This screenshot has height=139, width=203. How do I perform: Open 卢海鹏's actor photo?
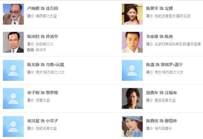click(13, 14)
